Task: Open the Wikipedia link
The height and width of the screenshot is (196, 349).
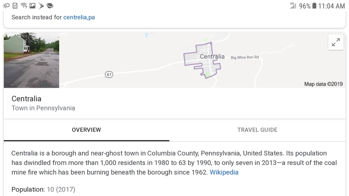Action: pyautogui.click(x=224, y=172)
